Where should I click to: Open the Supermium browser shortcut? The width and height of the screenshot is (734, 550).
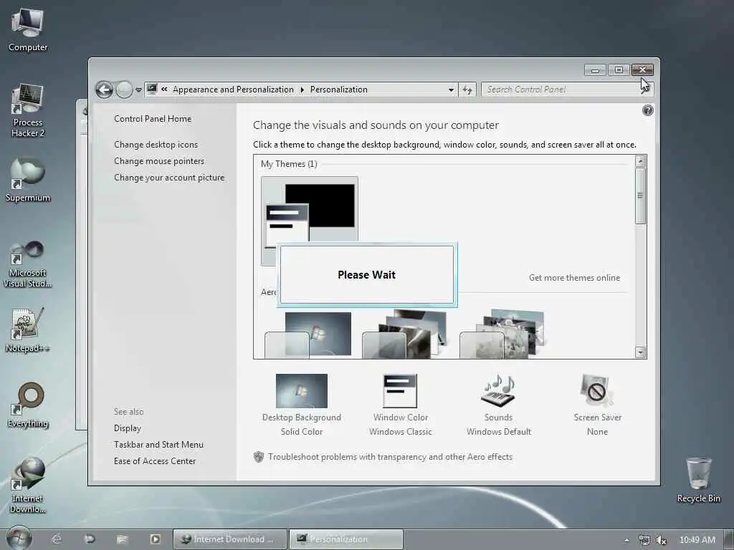coord(28,180)
